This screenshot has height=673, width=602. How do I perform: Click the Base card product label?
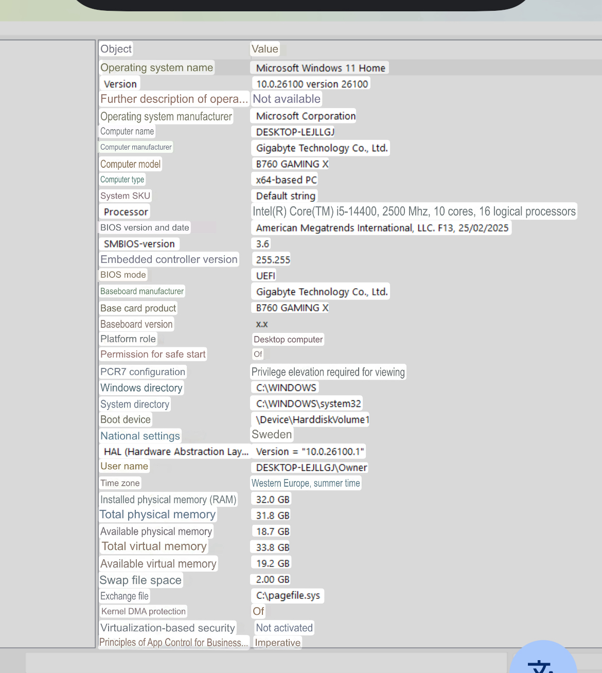(x=138, y=308)
